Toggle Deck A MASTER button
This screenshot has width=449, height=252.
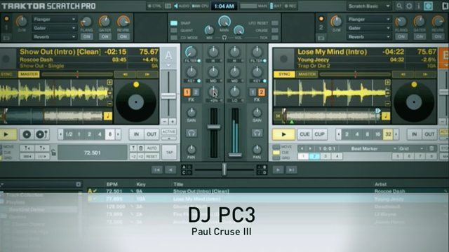pyautogui.click(x=29, y=74)
